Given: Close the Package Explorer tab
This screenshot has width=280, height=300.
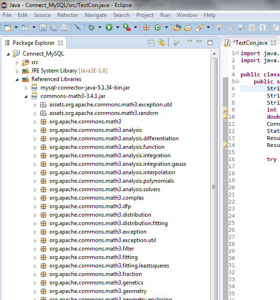Looking at the screenshot, I should tap(61, 43).
